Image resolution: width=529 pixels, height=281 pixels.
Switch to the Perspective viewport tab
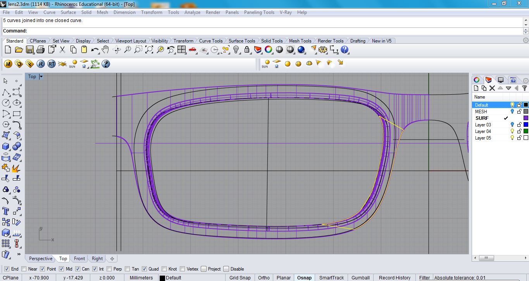(40, 259)
